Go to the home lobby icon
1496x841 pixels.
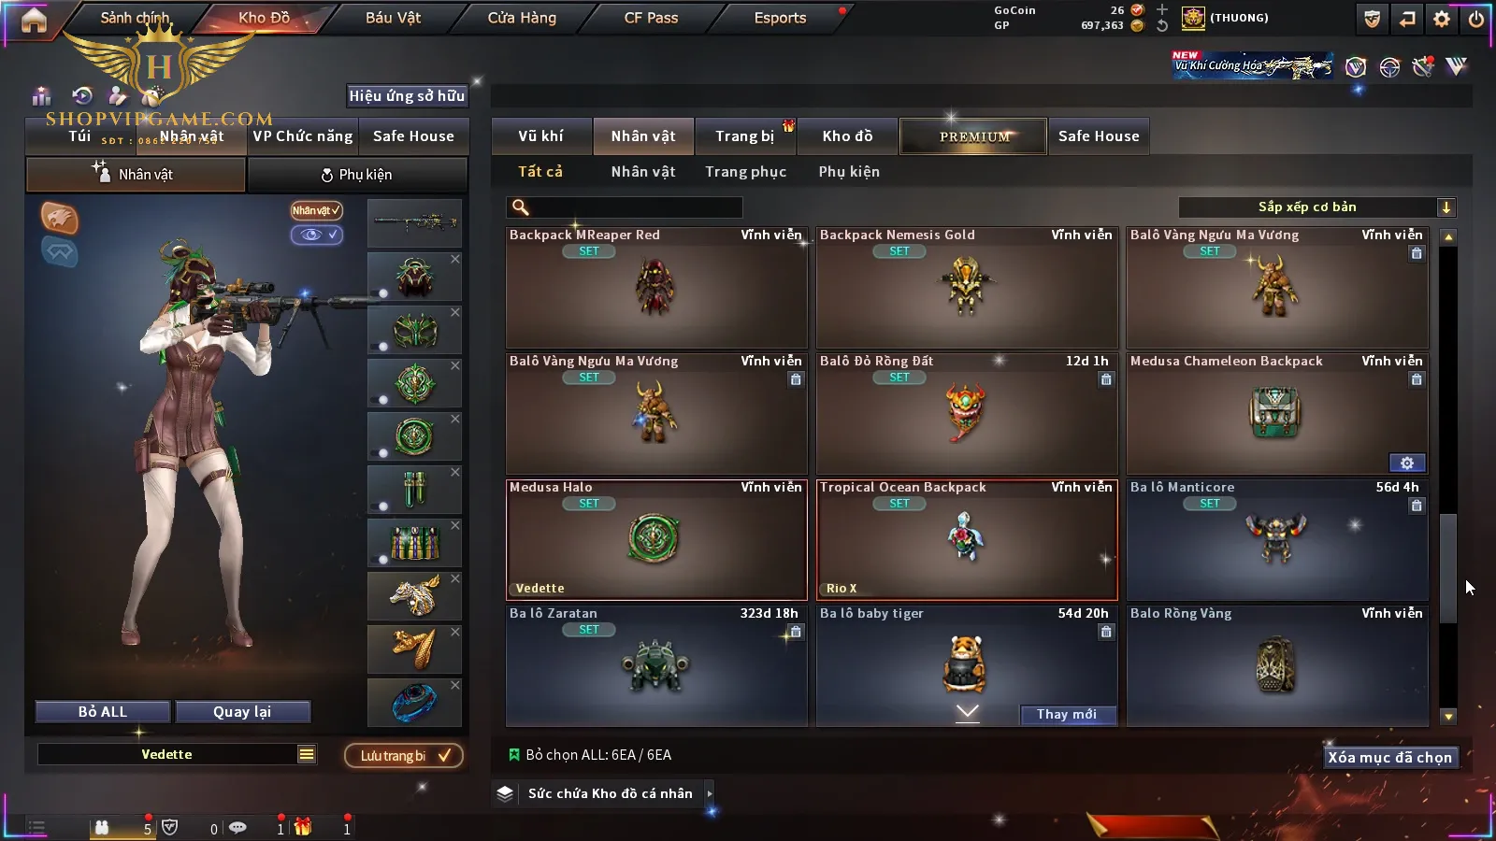[x=34, y=19]
